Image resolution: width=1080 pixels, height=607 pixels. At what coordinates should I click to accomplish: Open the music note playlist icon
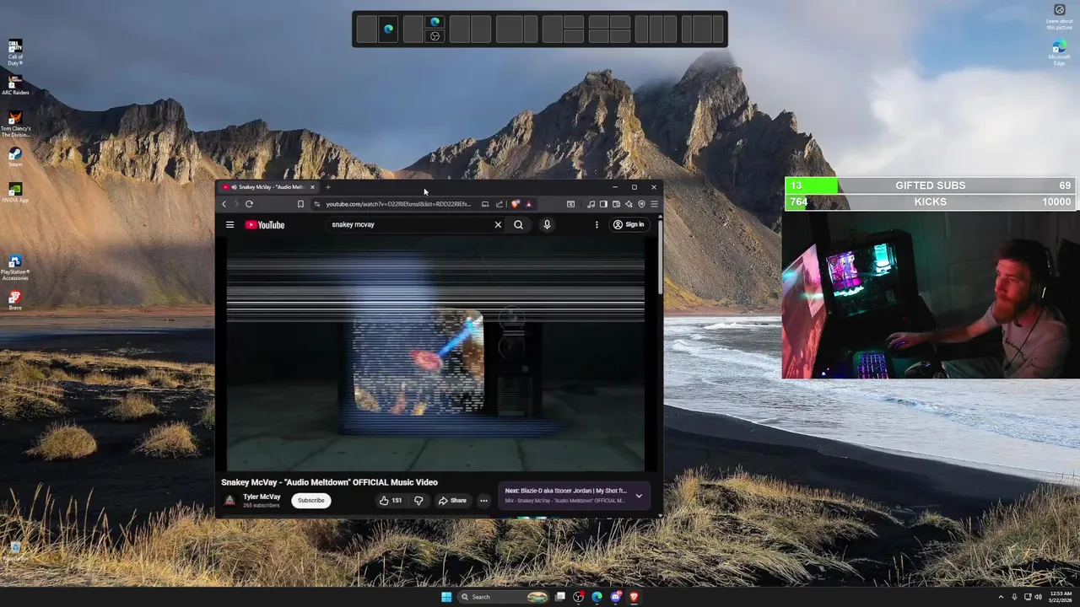pyautogui.click(x=591, y=204)
